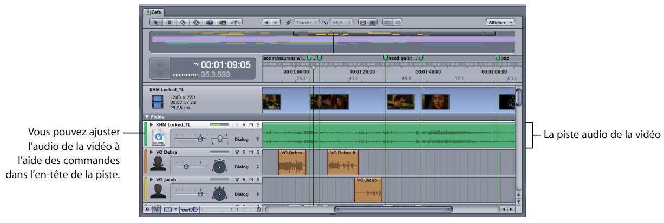Image resolution: width=664 pixels, height=223 pixels.
Task: Click the QuickTime MOVIE icon on KHM Locked_TL track
Action: 159,139
